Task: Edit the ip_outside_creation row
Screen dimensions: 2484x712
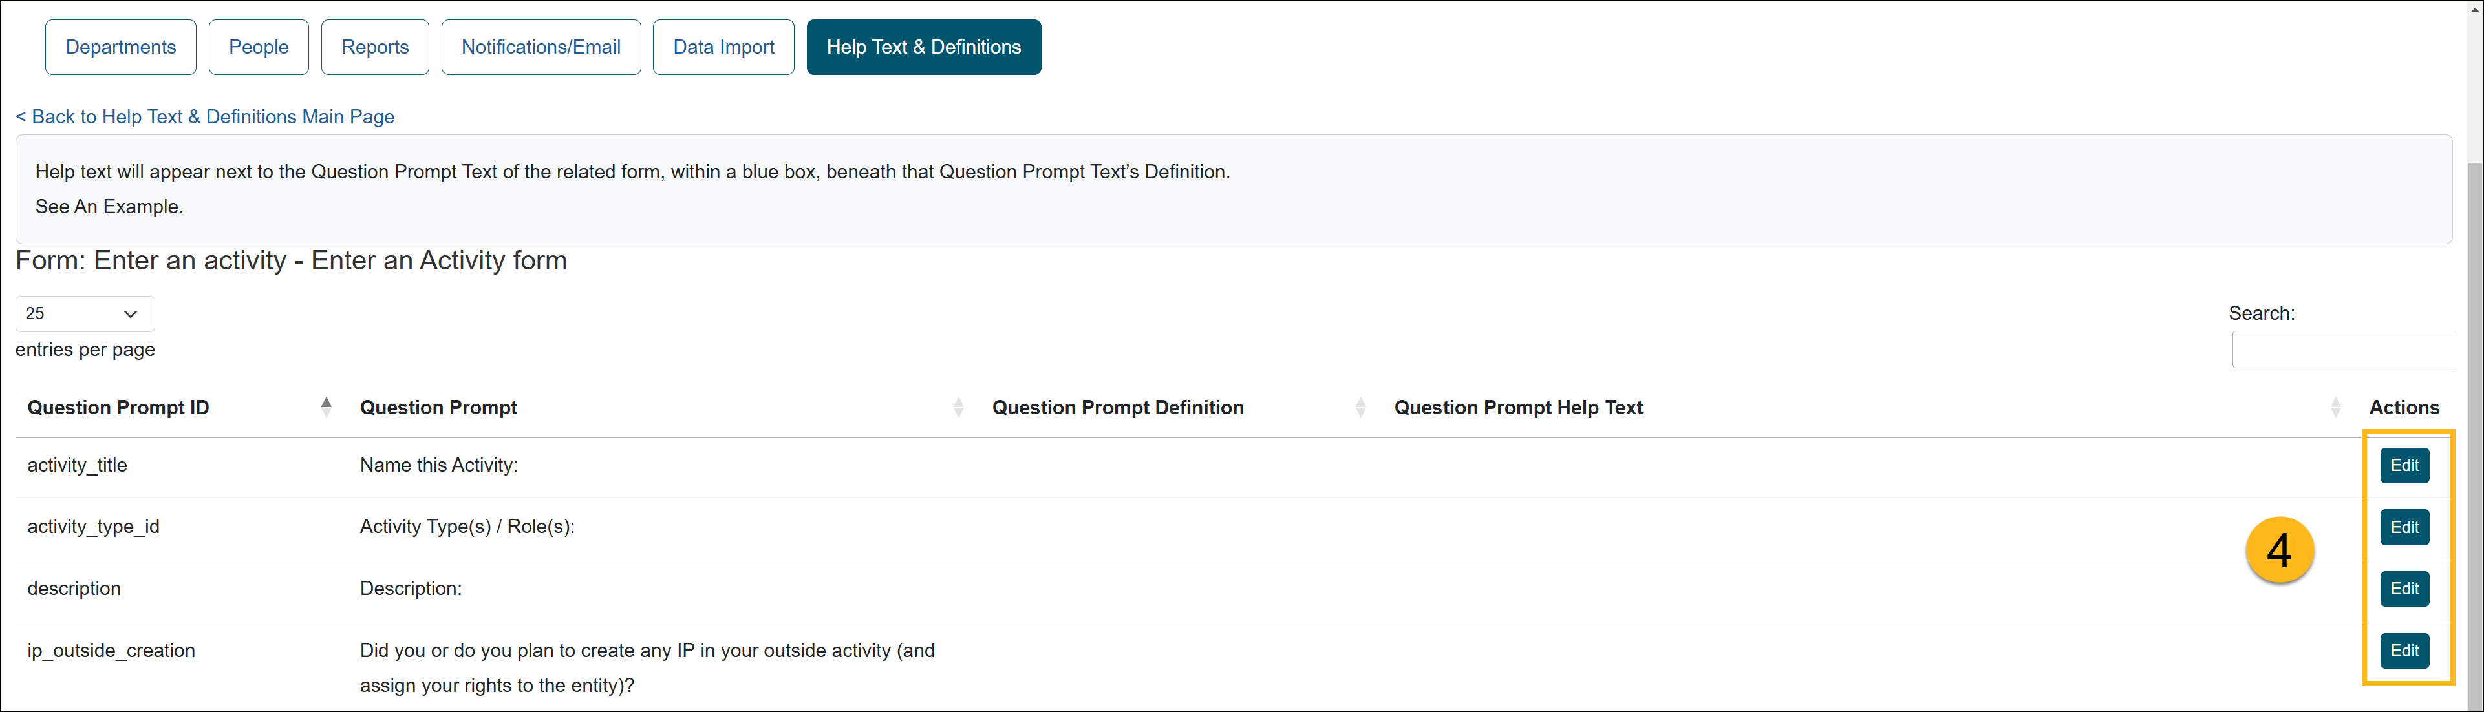Action: click(2404, 651)
